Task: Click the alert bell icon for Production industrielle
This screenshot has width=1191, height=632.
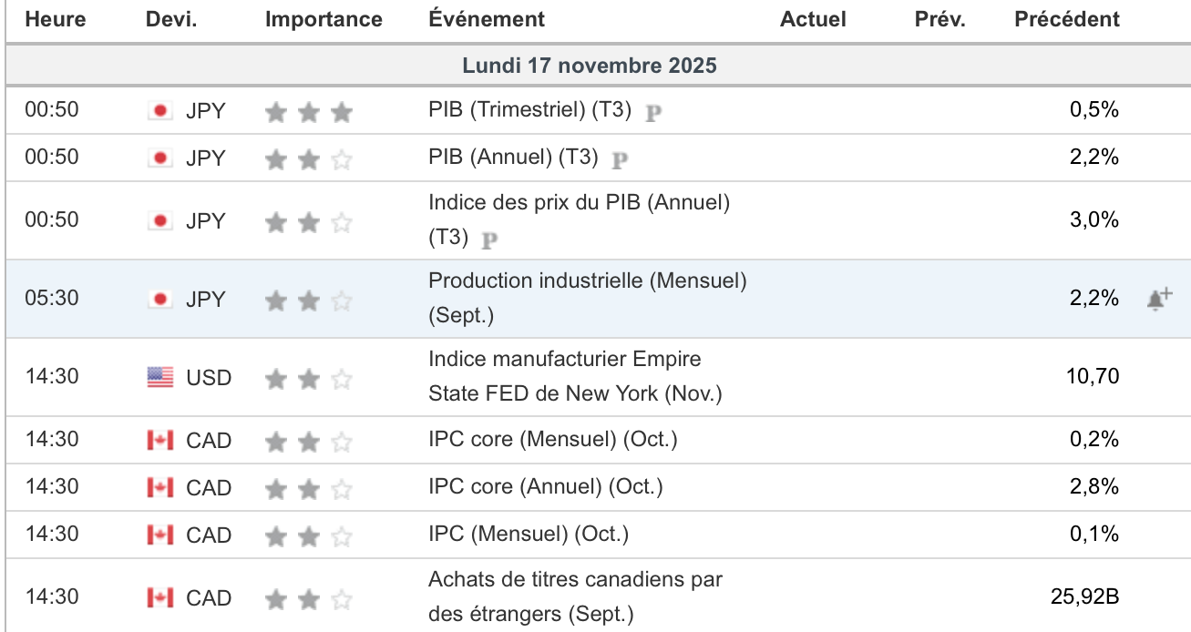Action: point(1158,299)
